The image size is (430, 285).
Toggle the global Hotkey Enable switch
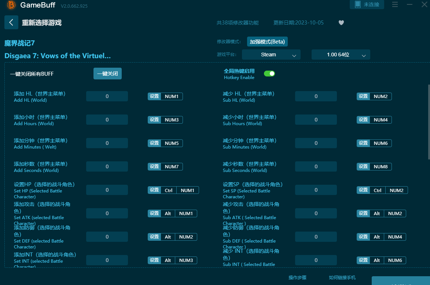coord(269,74)
